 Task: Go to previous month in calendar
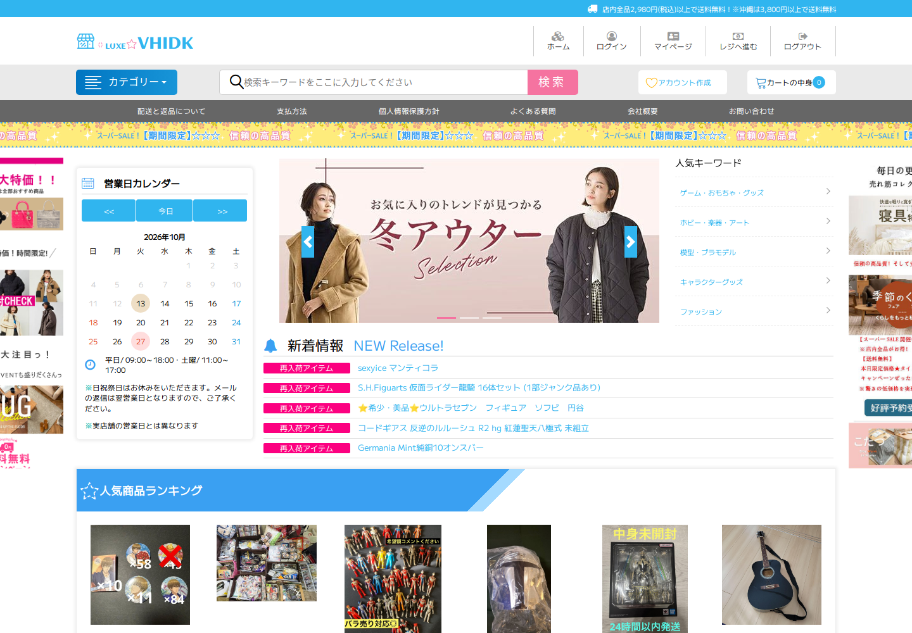(x=108, y=211)
